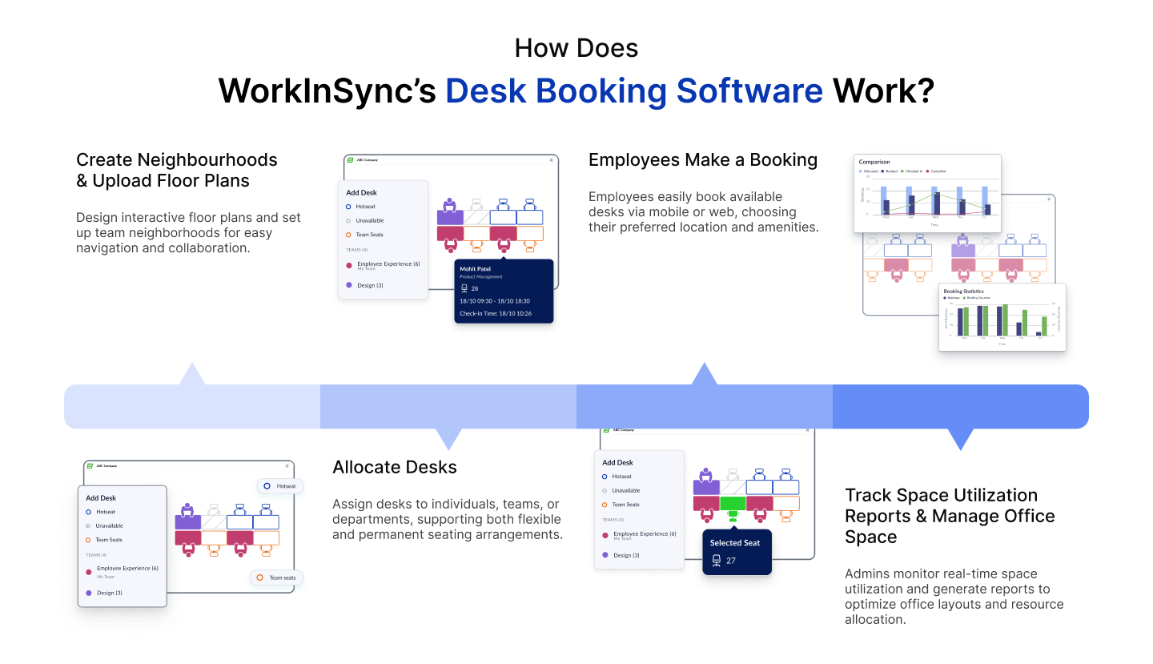Select the purple desk in the Mohit Patel floor plan
Screen dimensions: 1153x664
450,217
